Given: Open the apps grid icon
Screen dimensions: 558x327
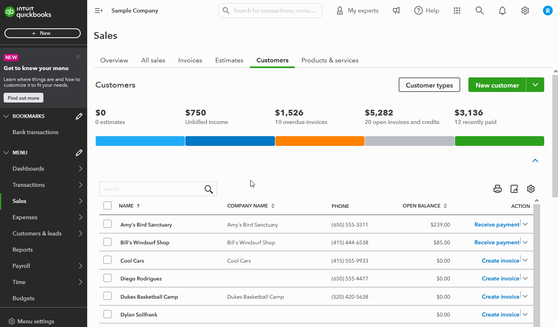Looking at the screenshot, I should click(x=457, y=11).
